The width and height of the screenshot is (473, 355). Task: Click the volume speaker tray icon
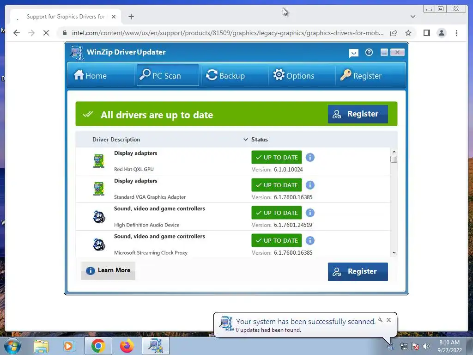[x=426, y=346]
